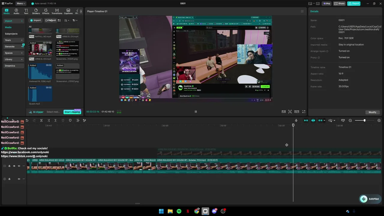Viewport: 384px width, 216px height.
Task: Click the undo arrow in the timeline toolbar
Action: 27,121
